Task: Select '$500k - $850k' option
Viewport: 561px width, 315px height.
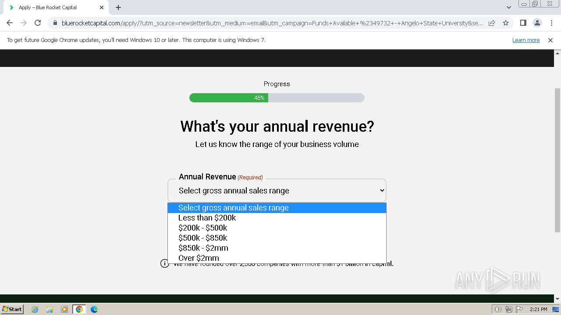Action: [277, 238]
